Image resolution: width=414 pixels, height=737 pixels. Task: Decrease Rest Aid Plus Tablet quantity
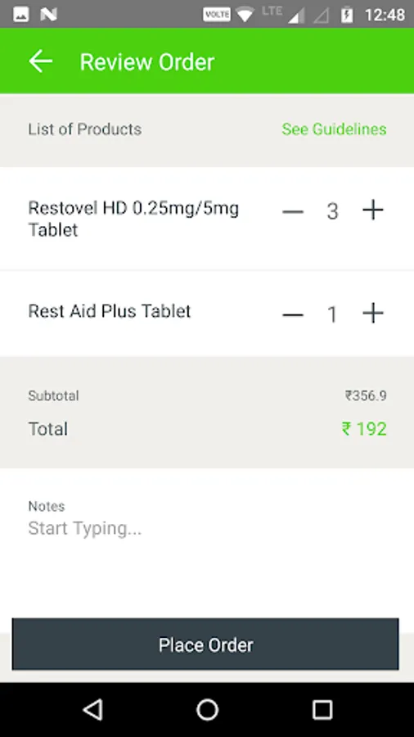293,314
